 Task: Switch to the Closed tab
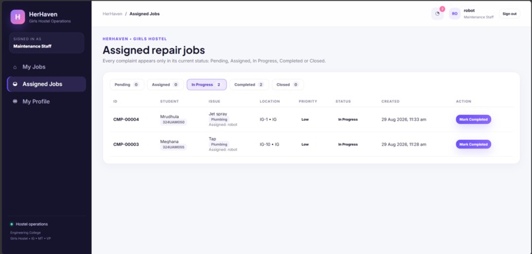(288, 85)
